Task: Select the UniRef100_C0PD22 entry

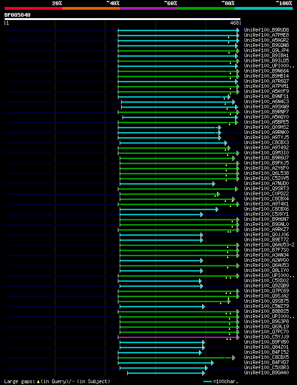Action: pos(266,194)
